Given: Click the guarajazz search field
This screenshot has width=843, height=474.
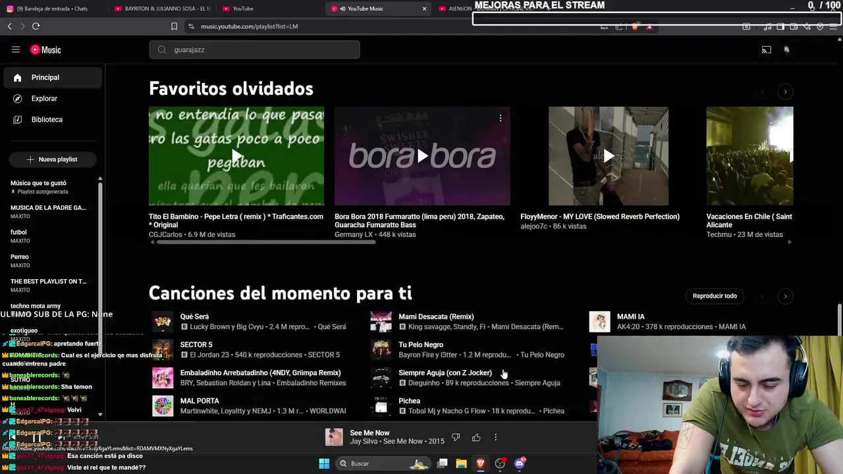Looking at the screenshot, I should pyautogui.click(x=254, y=49).
